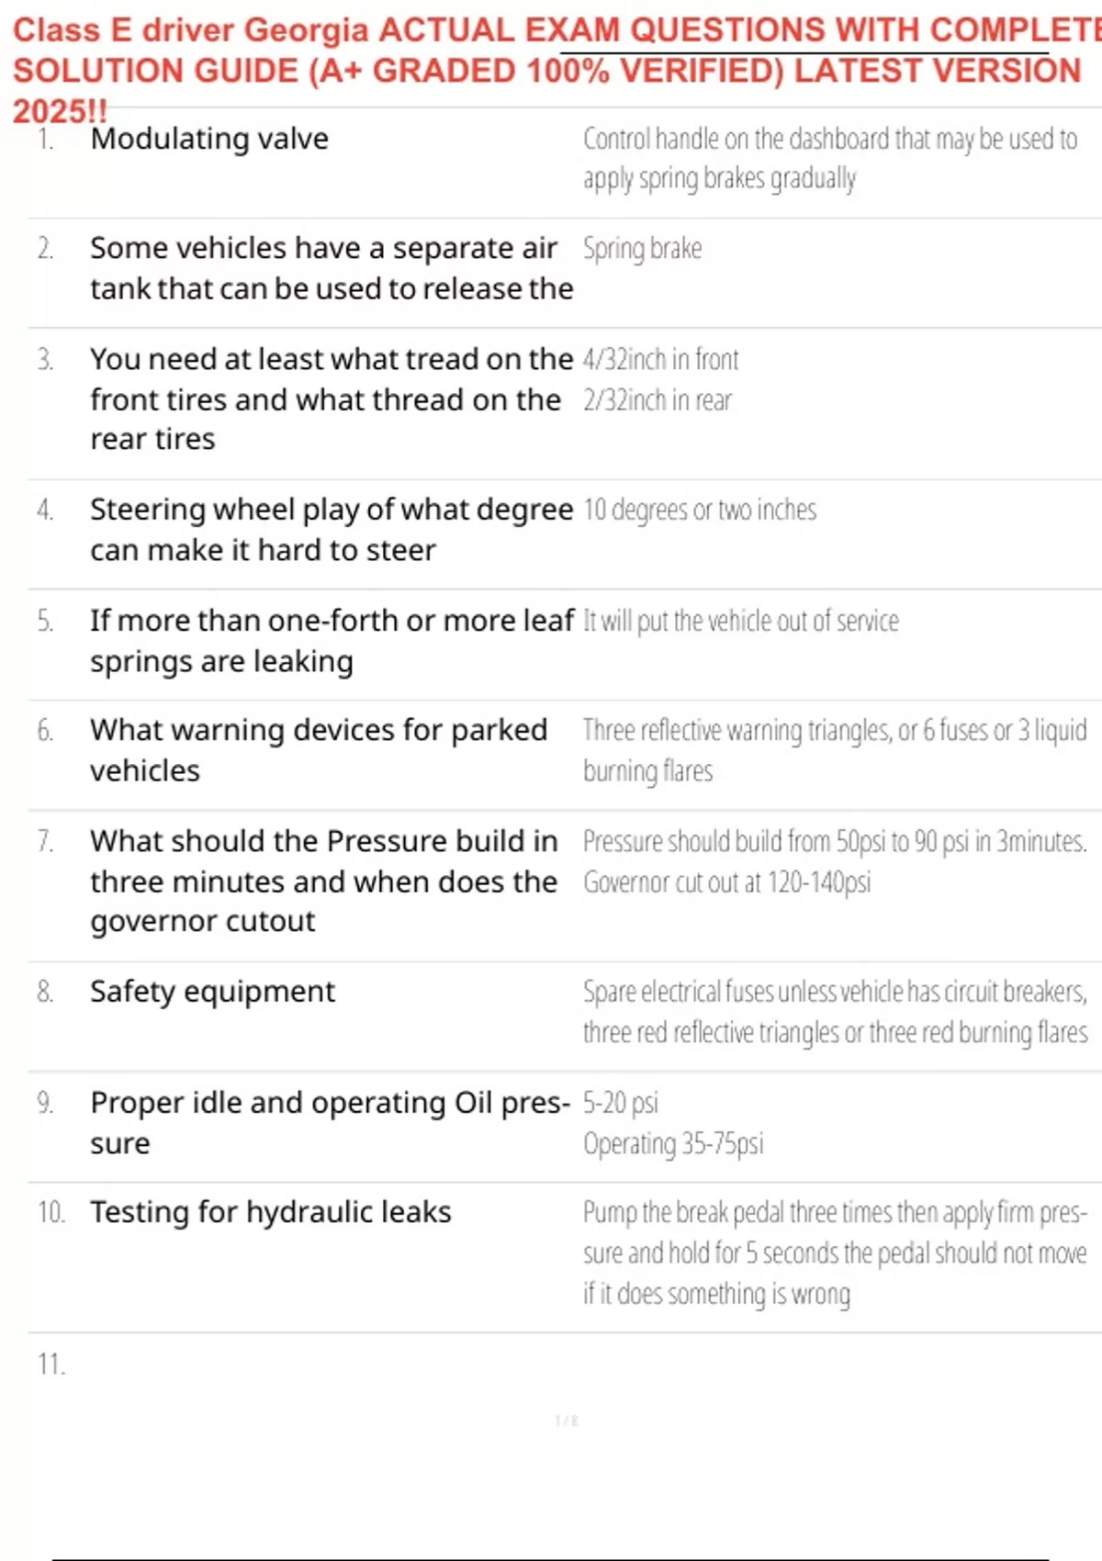Click the steering wheel play question
The image size is (1102, 1561).
pyautogui.click(x=331, y=530)
